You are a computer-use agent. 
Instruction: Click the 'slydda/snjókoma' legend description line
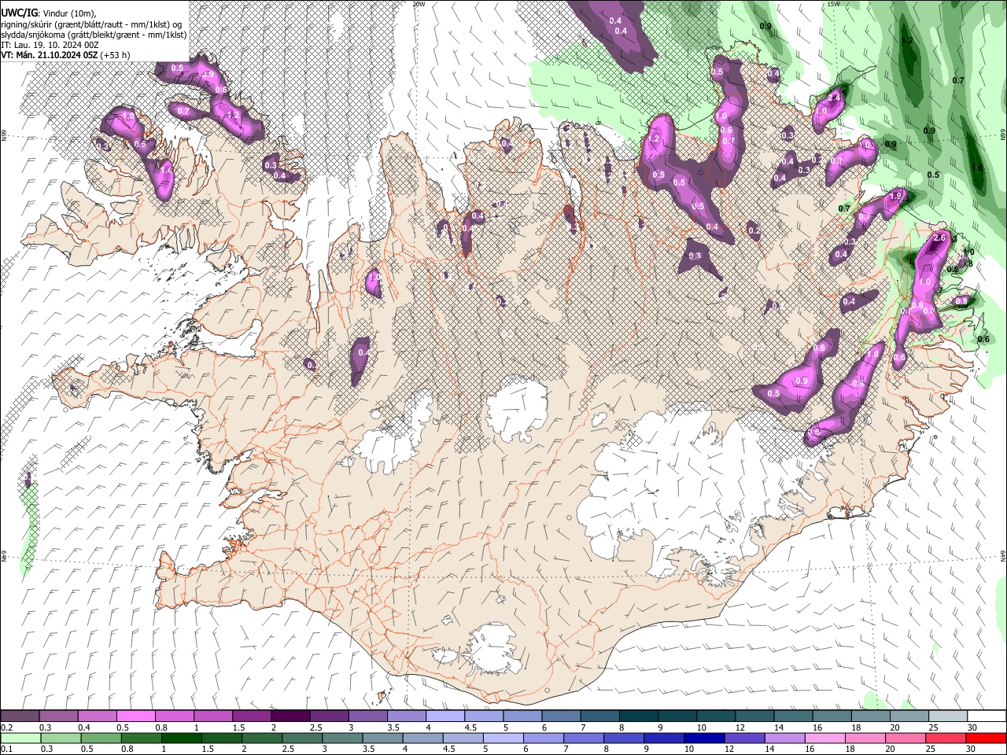(94, 35)
